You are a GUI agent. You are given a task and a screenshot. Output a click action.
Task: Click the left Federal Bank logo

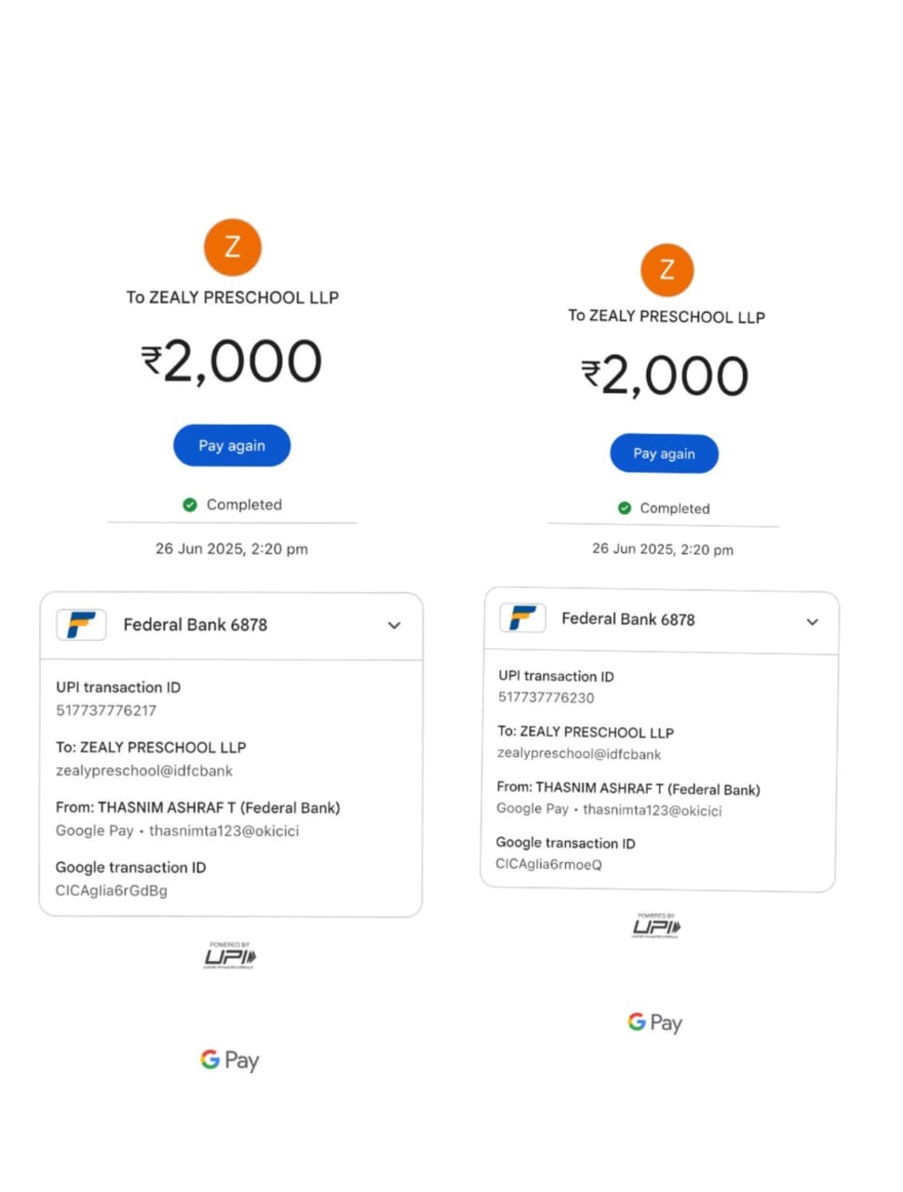(81, 625)
